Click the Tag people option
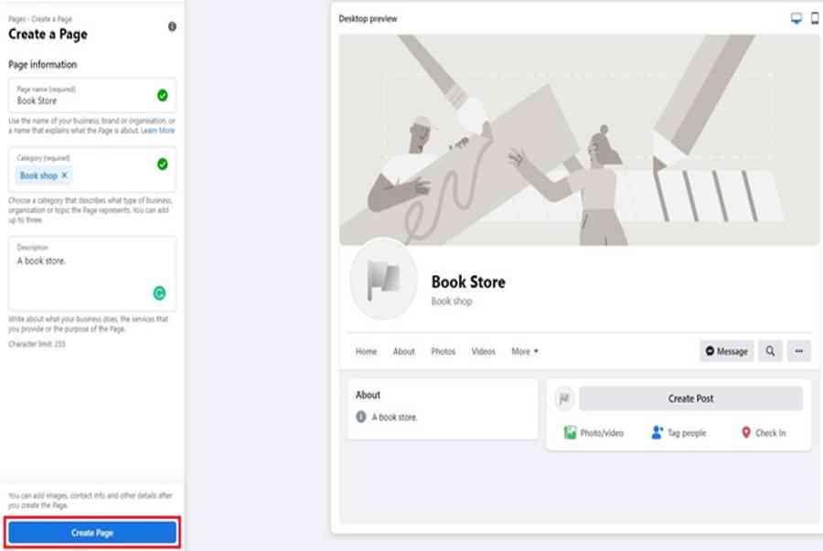Image resolution: width=823 pixels, height=551 pixels. (x=679, y=433)
